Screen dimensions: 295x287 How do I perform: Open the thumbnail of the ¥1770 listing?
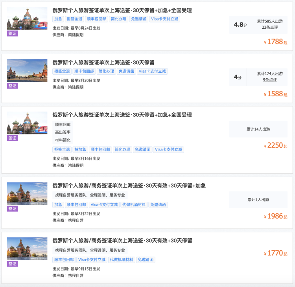pos(27,248)
